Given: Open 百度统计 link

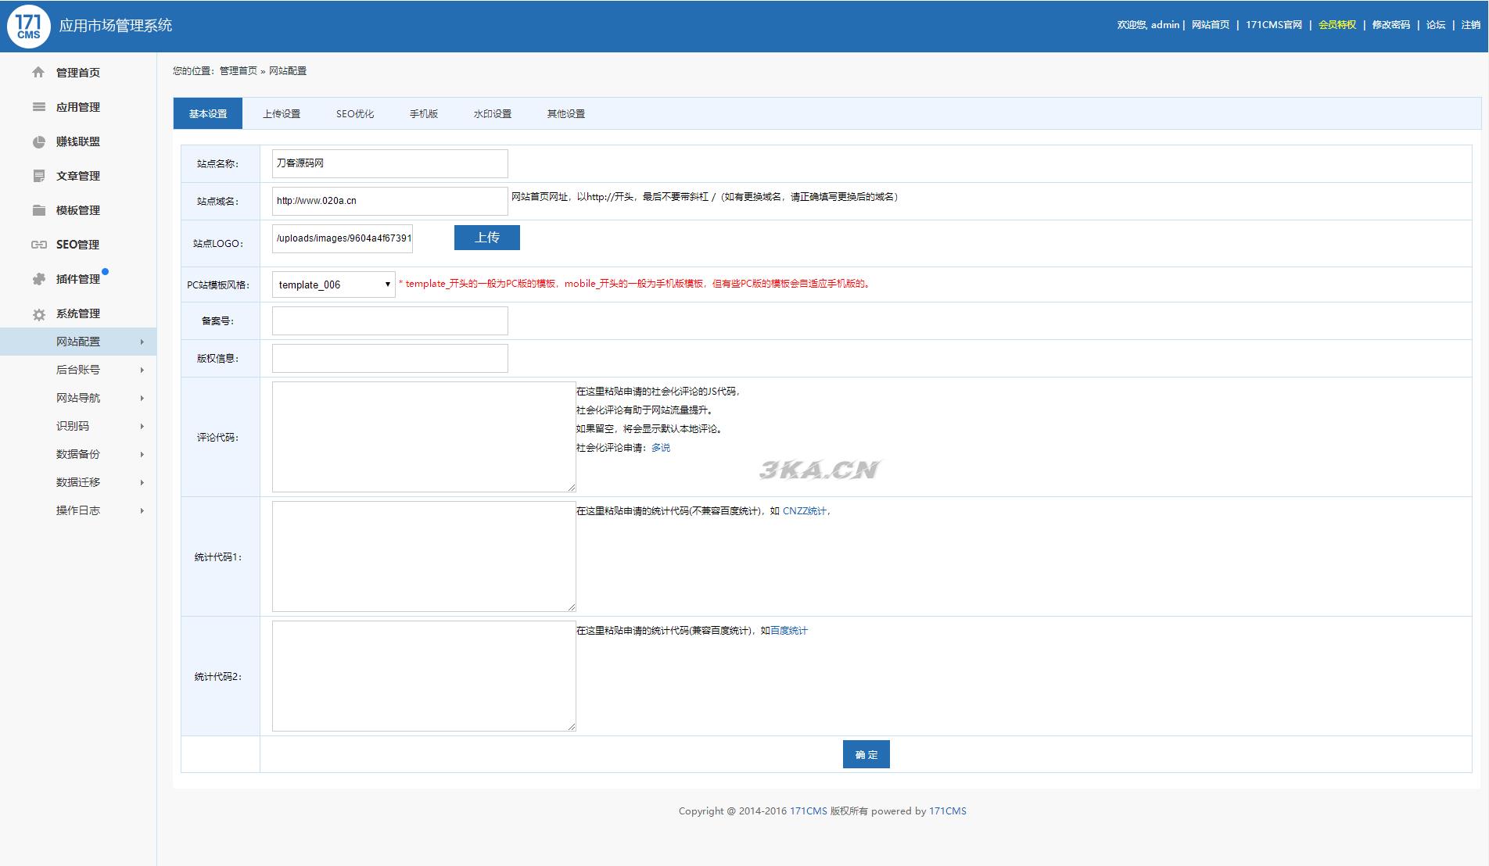Looking at the screenshot, I should click(789, 631).
